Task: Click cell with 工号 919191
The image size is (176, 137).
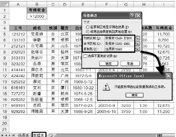Action: [18, 106]
